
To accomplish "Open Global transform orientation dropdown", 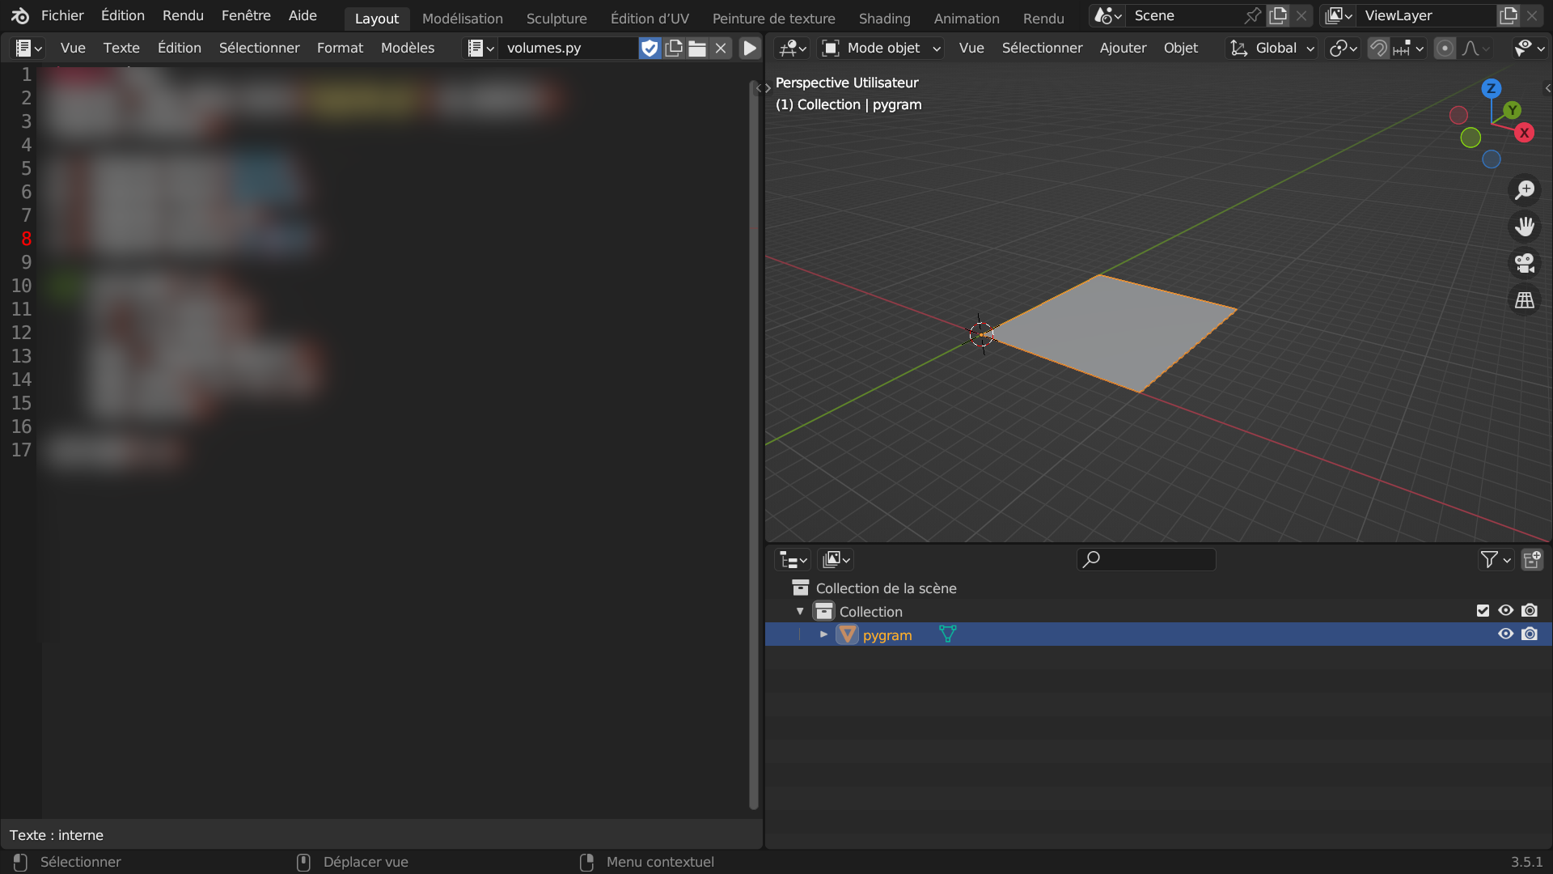I will point(1272,49).
